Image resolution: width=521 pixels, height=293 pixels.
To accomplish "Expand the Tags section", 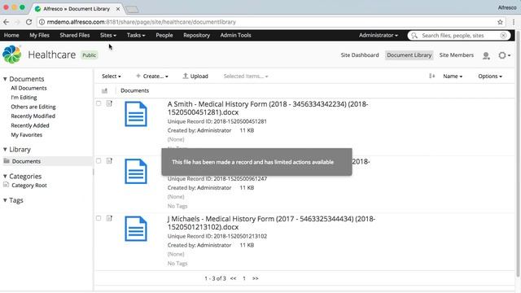I will click(5, 200).
